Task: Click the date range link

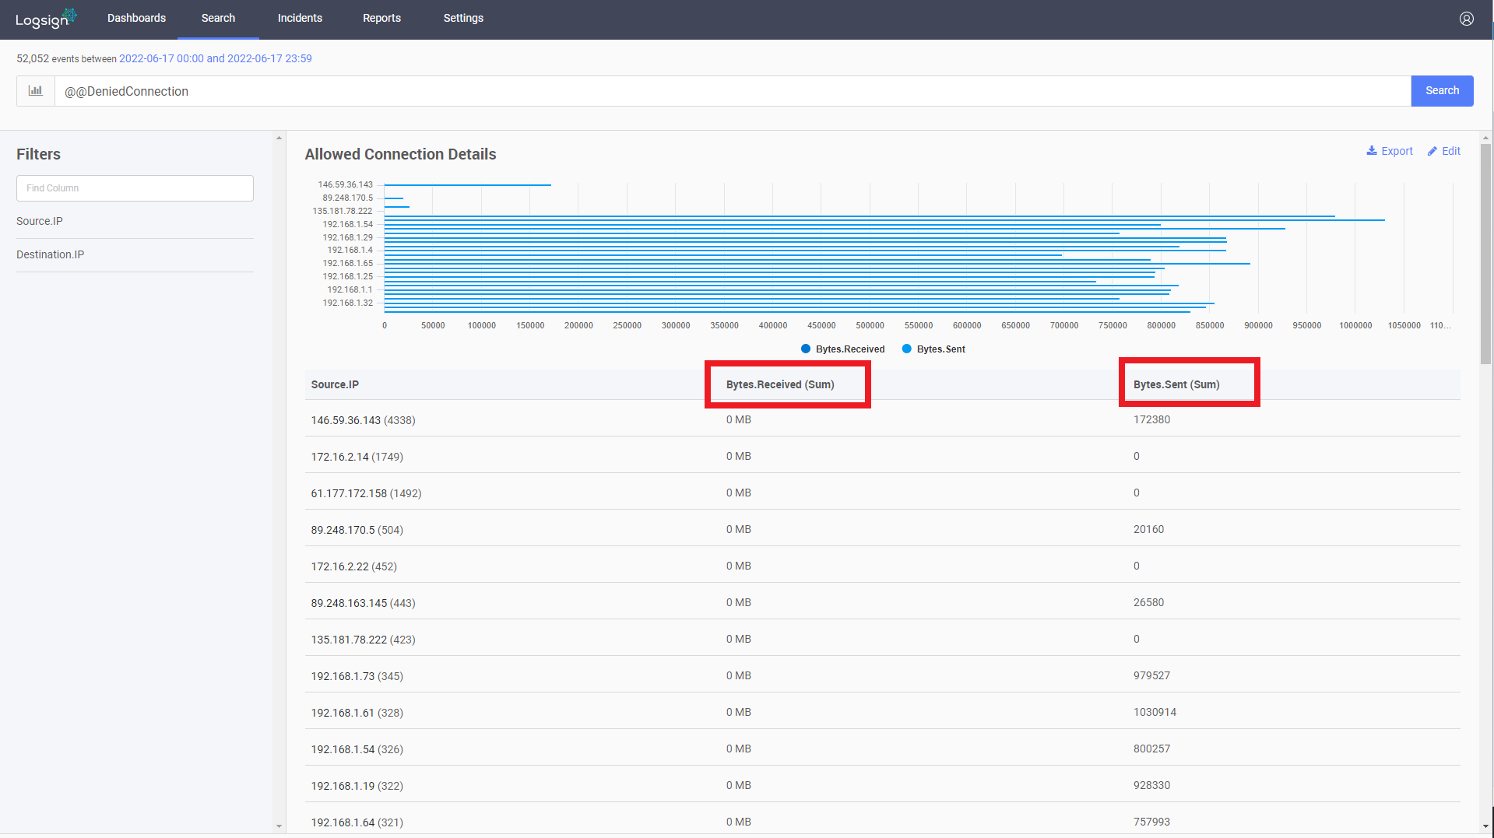Action: pyautogui.click(x=216, y=58)
